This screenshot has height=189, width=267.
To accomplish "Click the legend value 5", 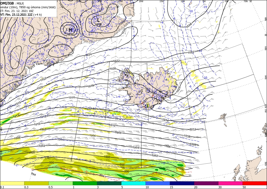I will point(122,187).
